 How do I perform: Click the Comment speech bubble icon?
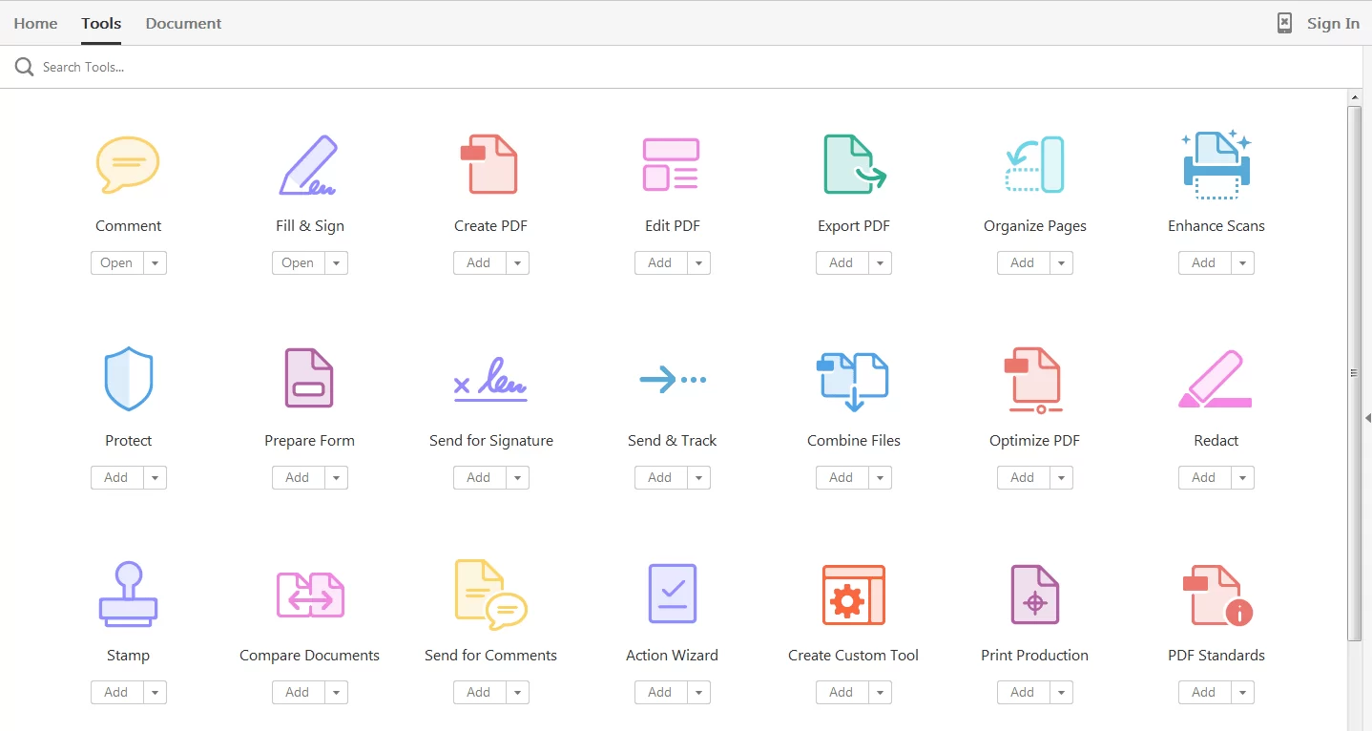coord(128,164)
